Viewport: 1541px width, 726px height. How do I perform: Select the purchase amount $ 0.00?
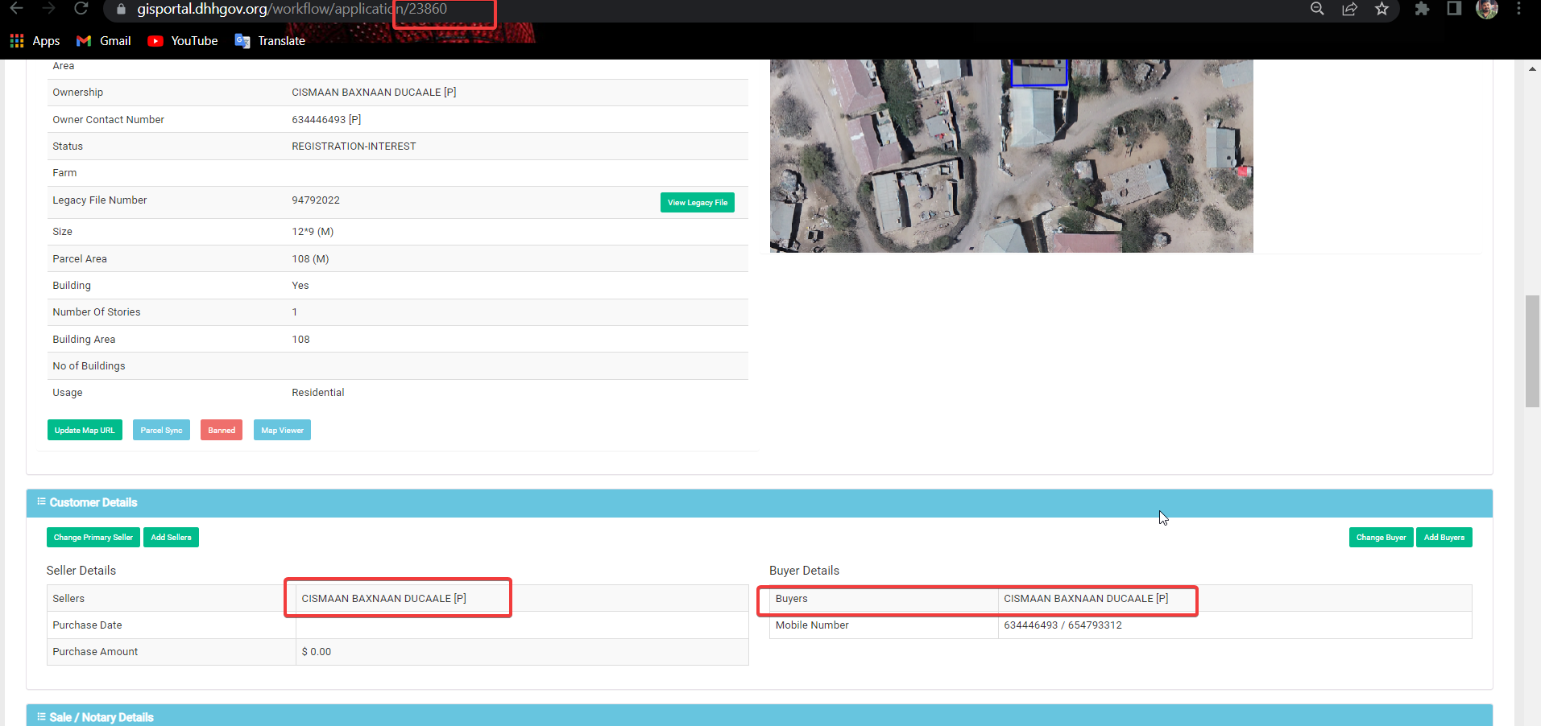(x=317, y=652)
